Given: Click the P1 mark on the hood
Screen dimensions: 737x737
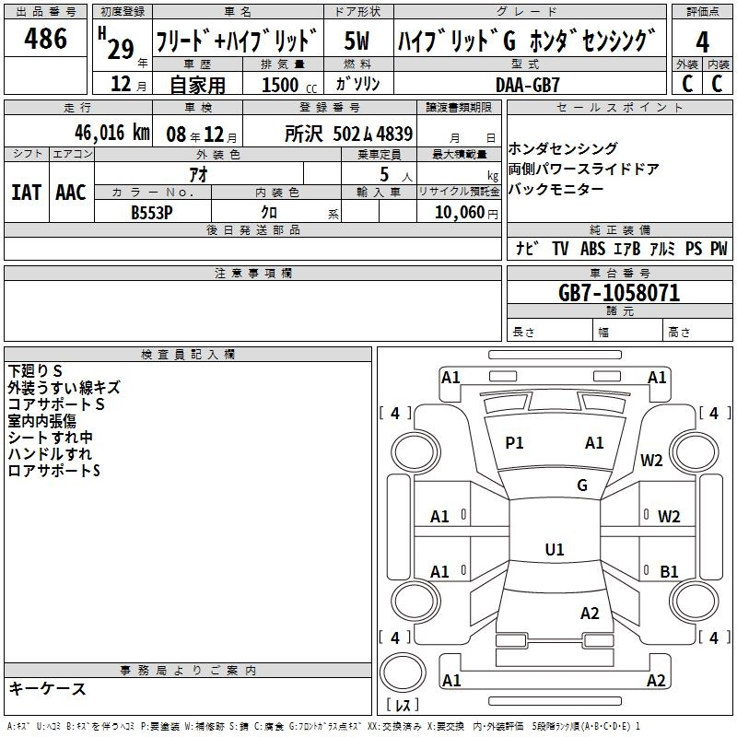Looking at the screenshot, I should (514, 443).
